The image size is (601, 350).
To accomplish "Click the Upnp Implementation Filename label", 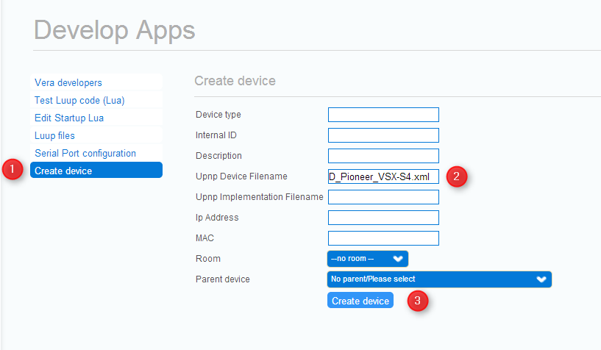I will (x=260, y=197).
